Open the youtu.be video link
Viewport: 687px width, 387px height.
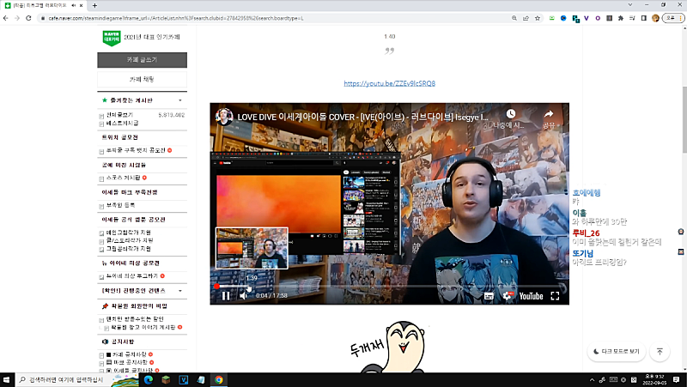click(389, 84)
